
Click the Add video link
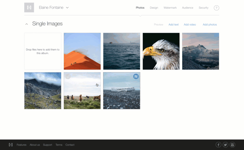[x=190, y=24]
